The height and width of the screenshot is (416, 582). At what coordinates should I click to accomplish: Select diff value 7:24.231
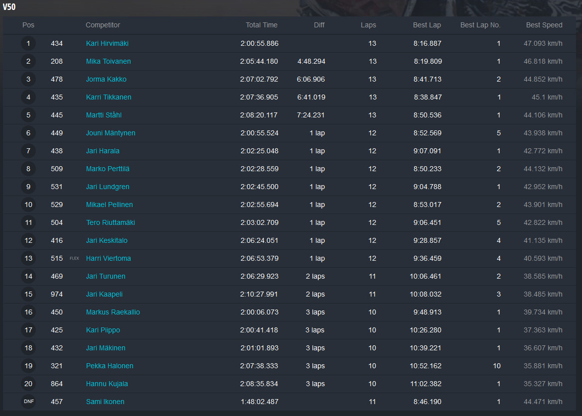[x=310, y=115]
